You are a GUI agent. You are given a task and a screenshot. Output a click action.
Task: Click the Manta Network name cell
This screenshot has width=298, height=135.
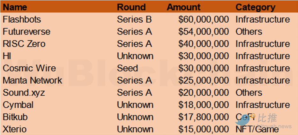(x=33, y=80)
